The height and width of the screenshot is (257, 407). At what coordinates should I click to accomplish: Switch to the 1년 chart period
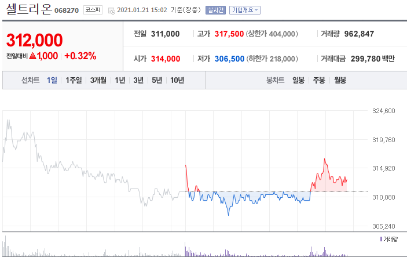[120, 80]
